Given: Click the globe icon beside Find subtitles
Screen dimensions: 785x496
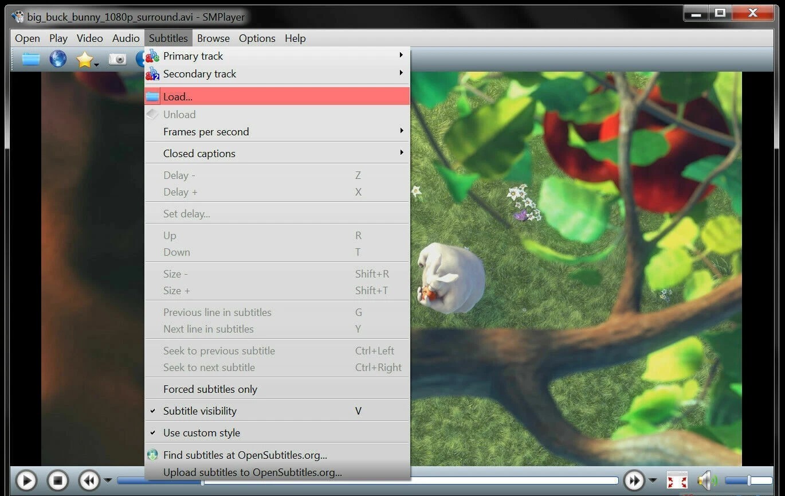Looking at the screenshot, I should click(152, 455).
